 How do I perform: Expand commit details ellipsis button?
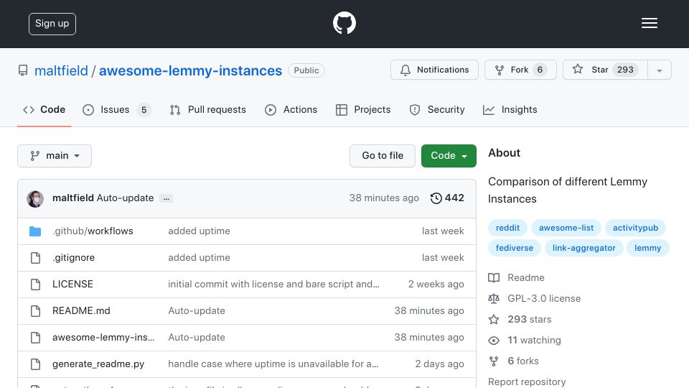coord(166,198)
